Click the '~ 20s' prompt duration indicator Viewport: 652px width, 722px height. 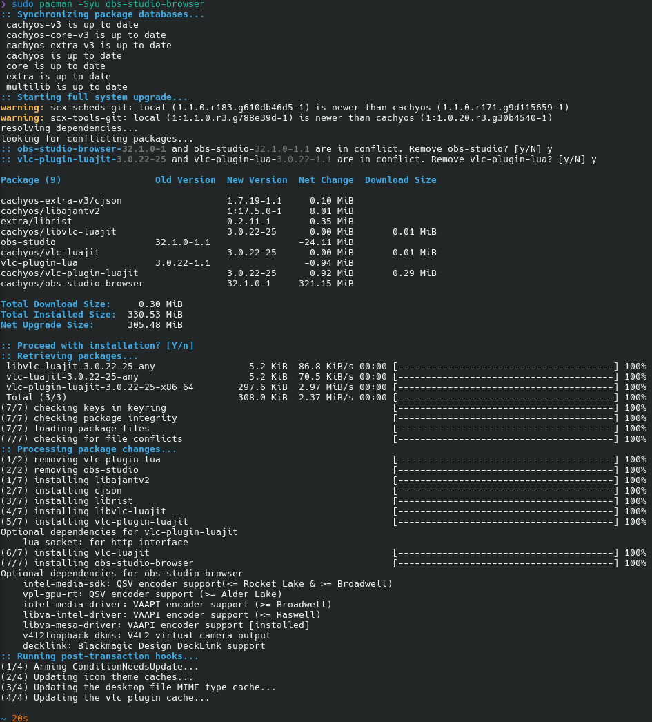pos(14,718)
